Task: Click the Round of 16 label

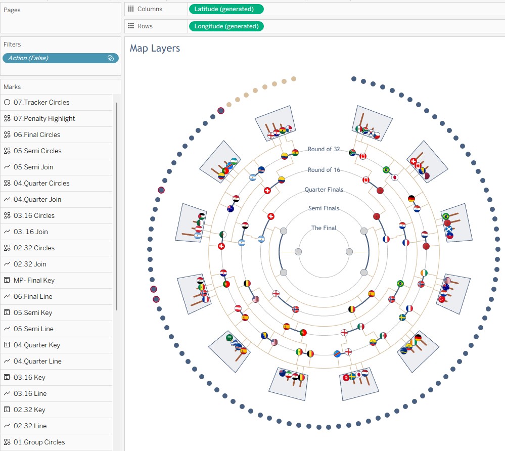Action: coord(324,170)
